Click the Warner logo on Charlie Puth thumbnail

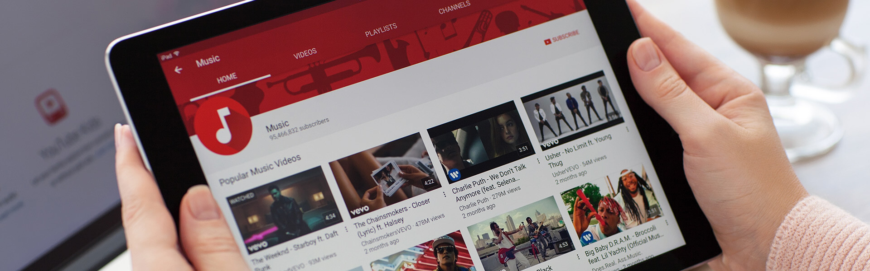point(454,174)
